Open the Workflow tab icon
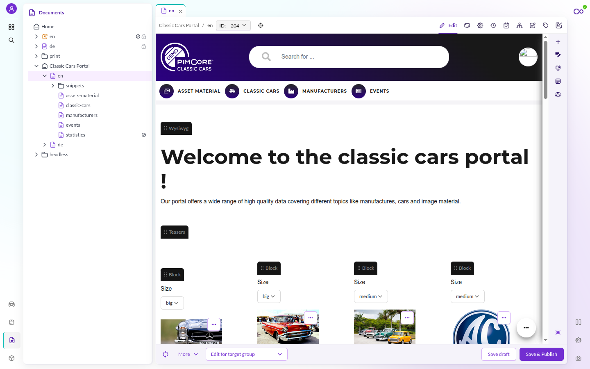Image resolution: width=590 pixels, height=369 pixels. pyautogui.click(x=559, y=25)
